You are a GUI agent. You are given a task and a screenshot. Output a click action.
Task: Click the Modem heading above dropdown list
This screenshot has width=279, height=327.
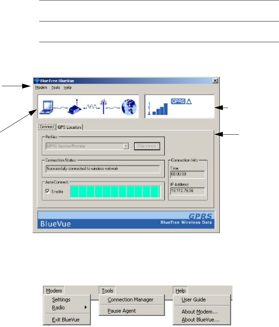point(54,290)
